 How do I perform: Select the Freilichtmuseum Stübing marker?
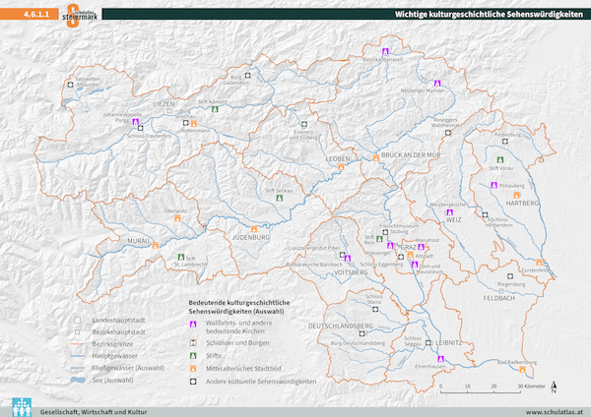tap(385, 232)
